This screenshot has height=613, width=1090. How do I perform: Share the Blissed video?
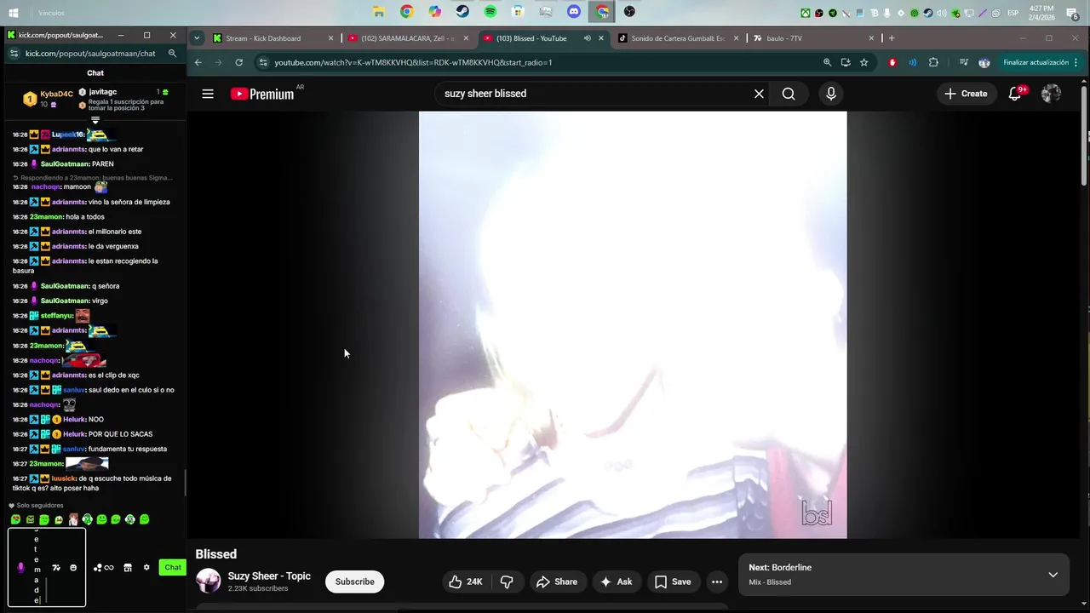pos(556,581)
